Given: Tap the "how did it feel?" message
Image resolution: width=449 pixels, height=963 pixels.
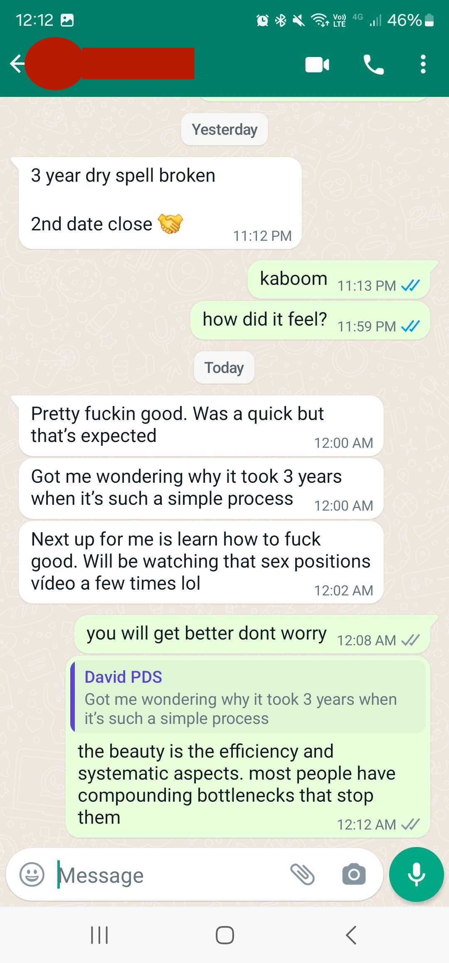Looking at the screenshot, I should (x=310, y=320).
